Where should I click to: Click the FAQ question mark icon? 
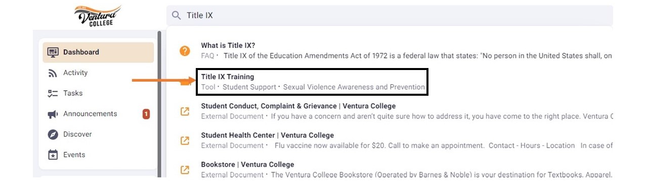[x=185, y=50]
